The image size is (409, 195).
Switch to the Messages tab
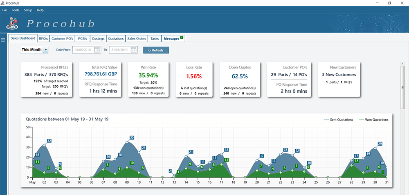(x=173, y=38)
